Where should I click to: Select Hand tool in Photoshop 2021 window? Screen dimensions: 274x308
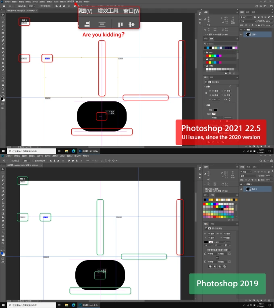pos(3,85)
